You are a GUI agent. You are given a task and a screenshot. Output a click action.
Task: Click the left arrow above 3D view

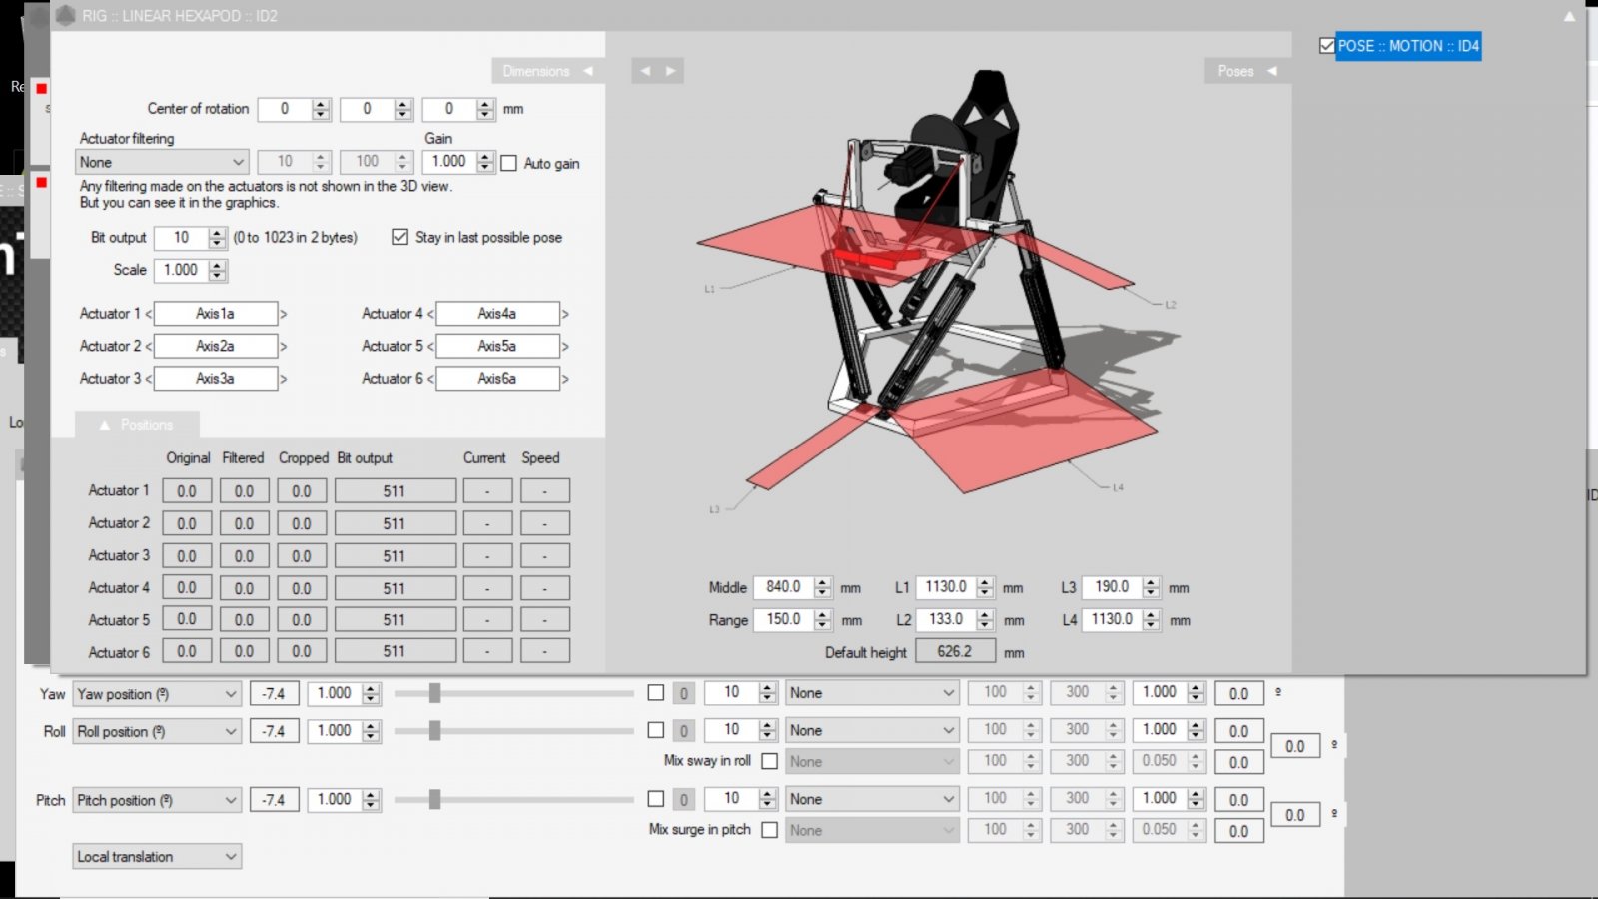point(645,71)
